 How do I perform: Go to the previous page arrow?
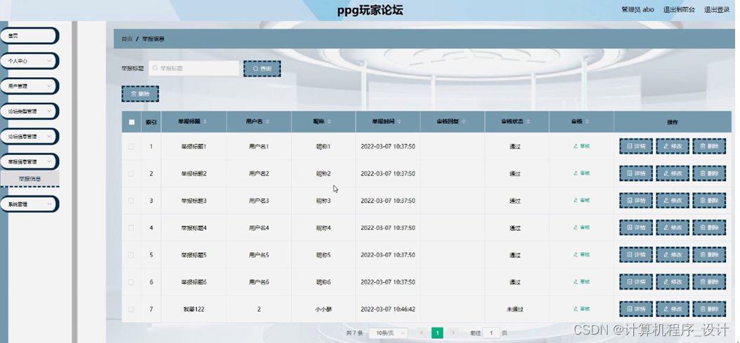tap(422, 332)
